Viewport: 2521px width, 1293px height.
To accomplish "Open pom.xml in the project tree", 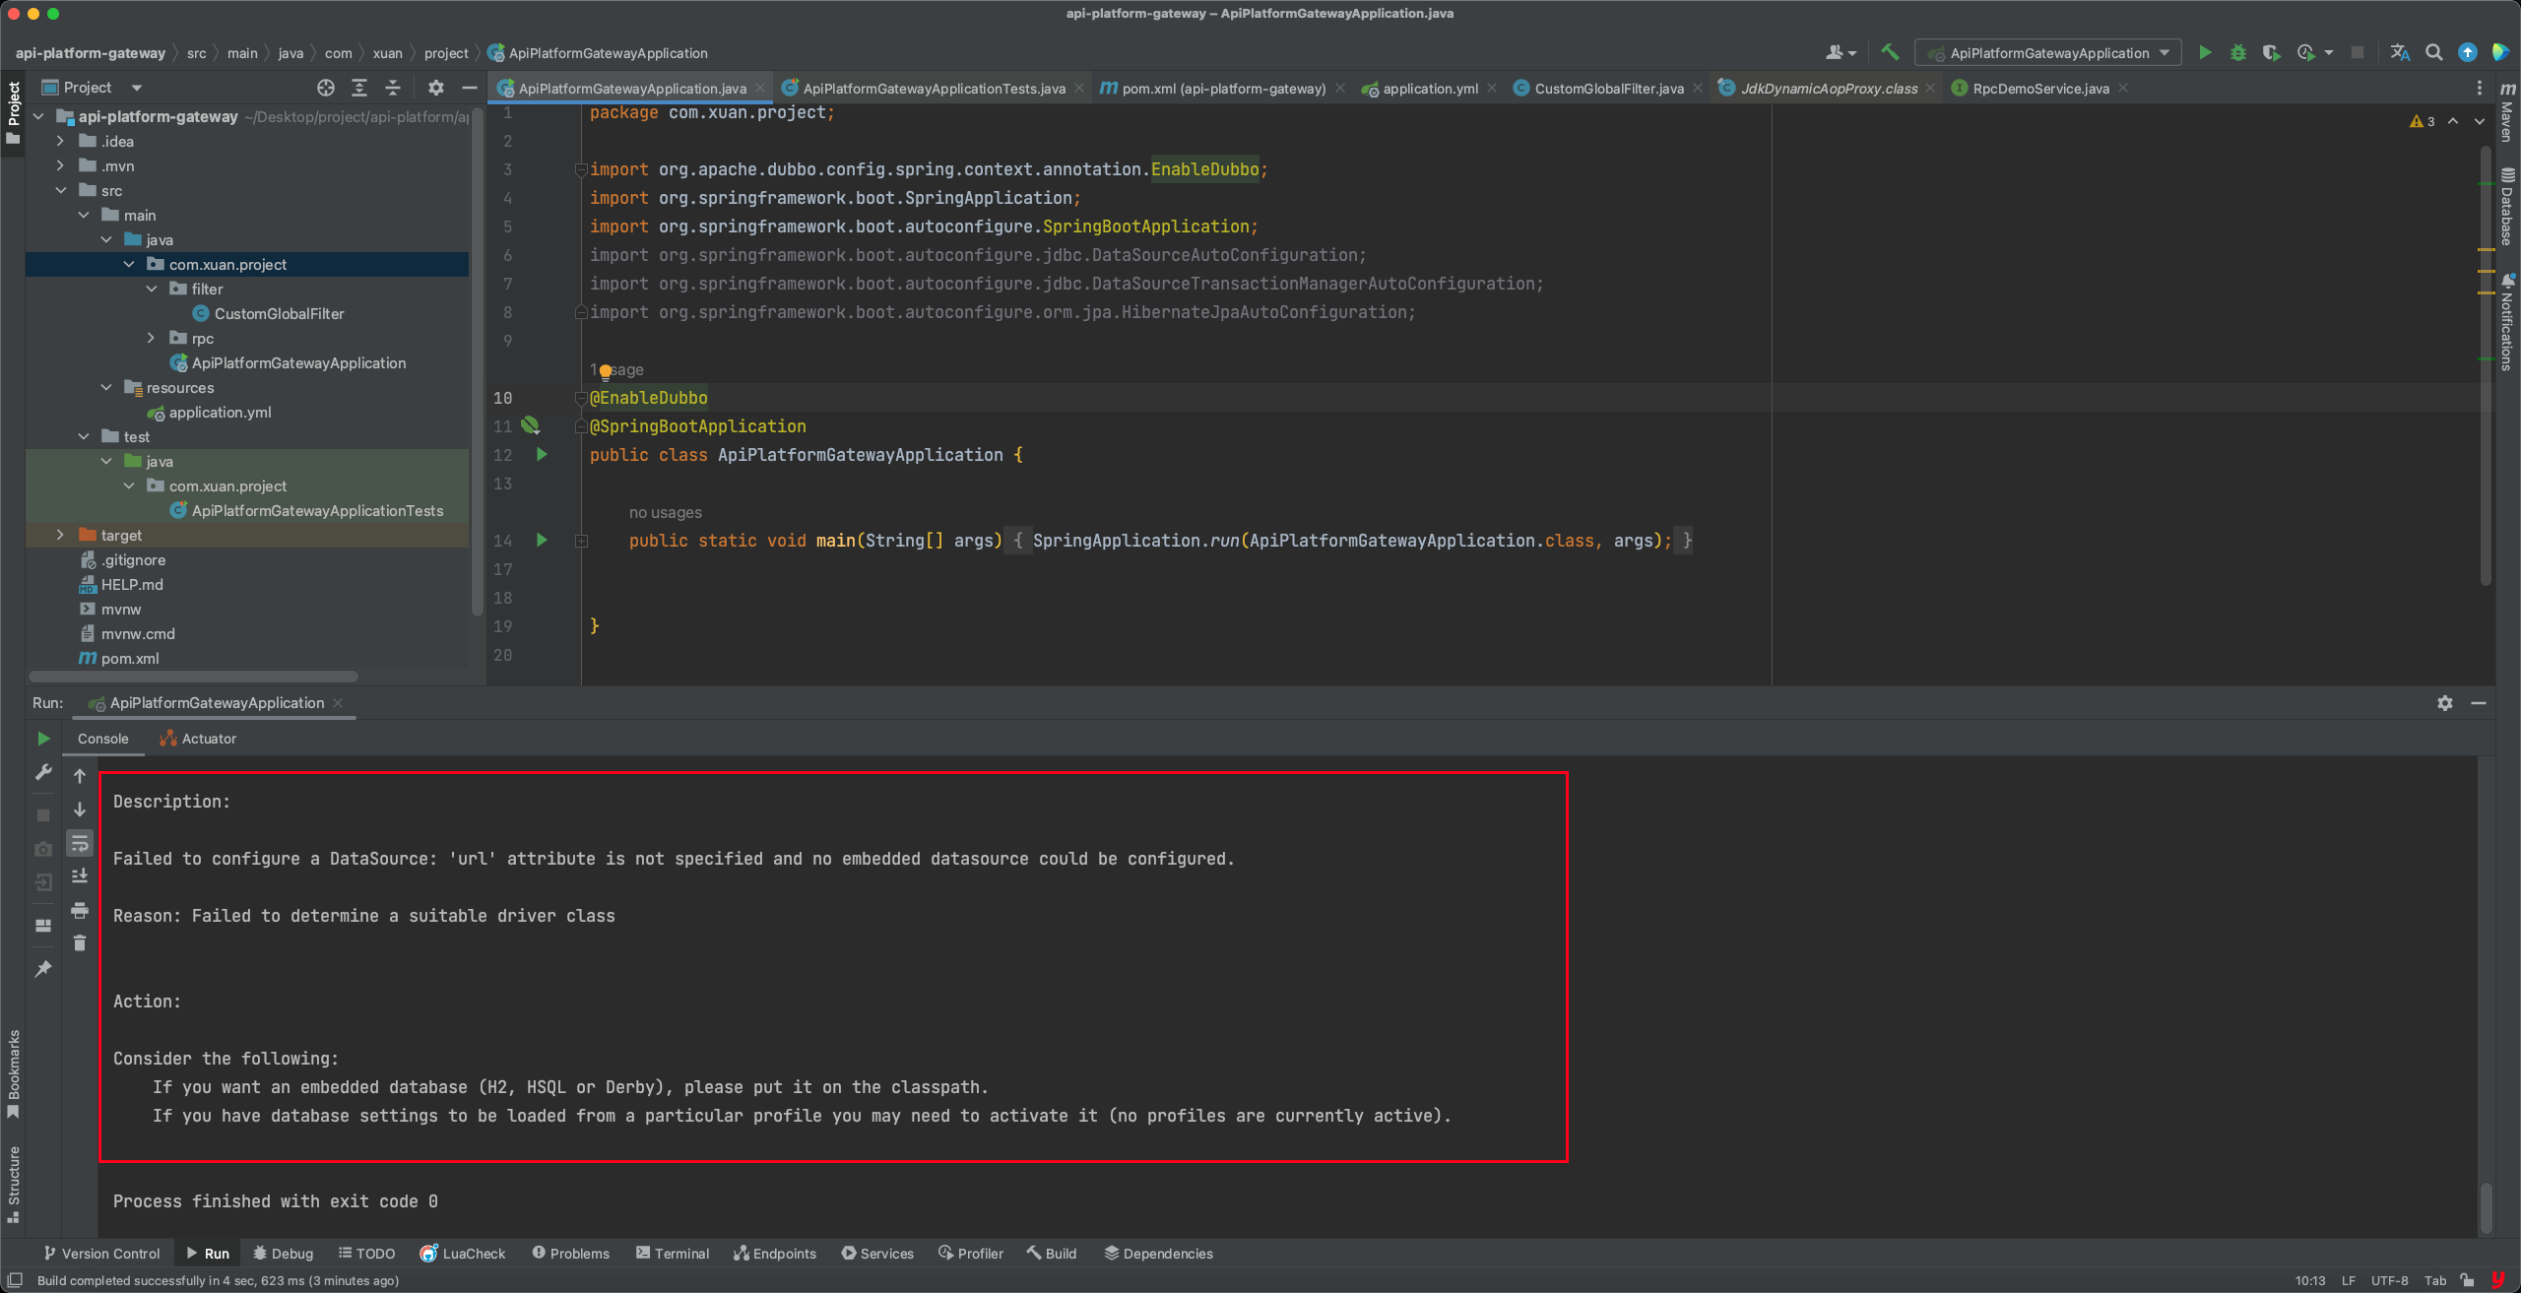I will (129, 658).
